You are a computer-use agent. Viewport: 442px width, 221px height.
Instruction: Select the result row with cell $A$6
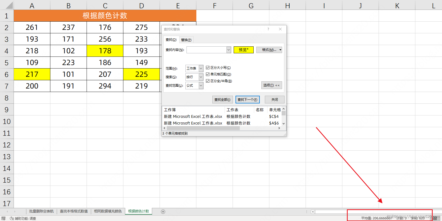222,123
